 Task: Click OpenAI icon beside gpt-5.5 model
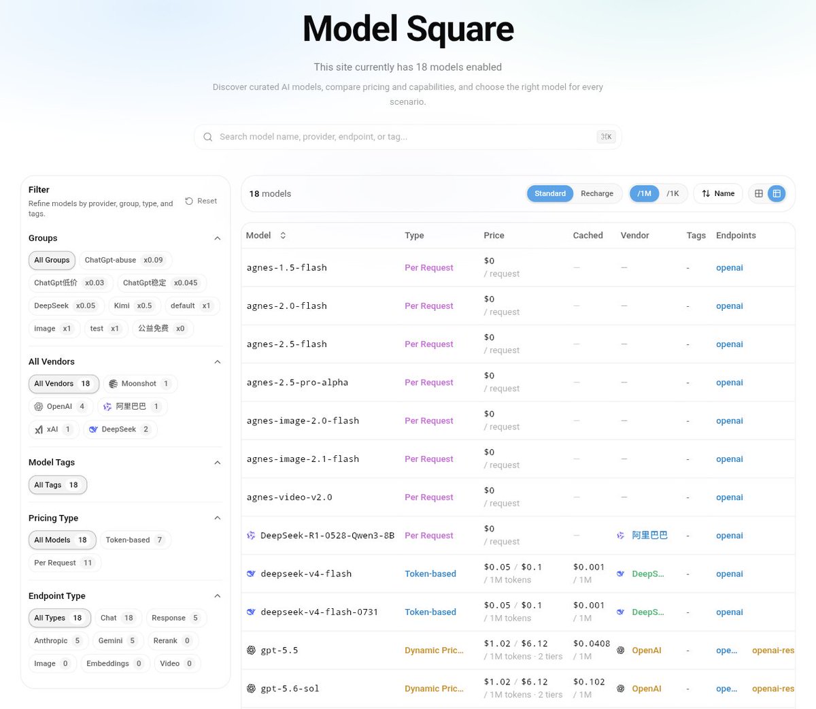pos(251,650)
